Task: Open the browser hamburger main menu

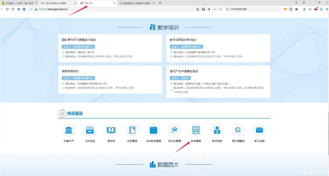Action: point(327,9)
